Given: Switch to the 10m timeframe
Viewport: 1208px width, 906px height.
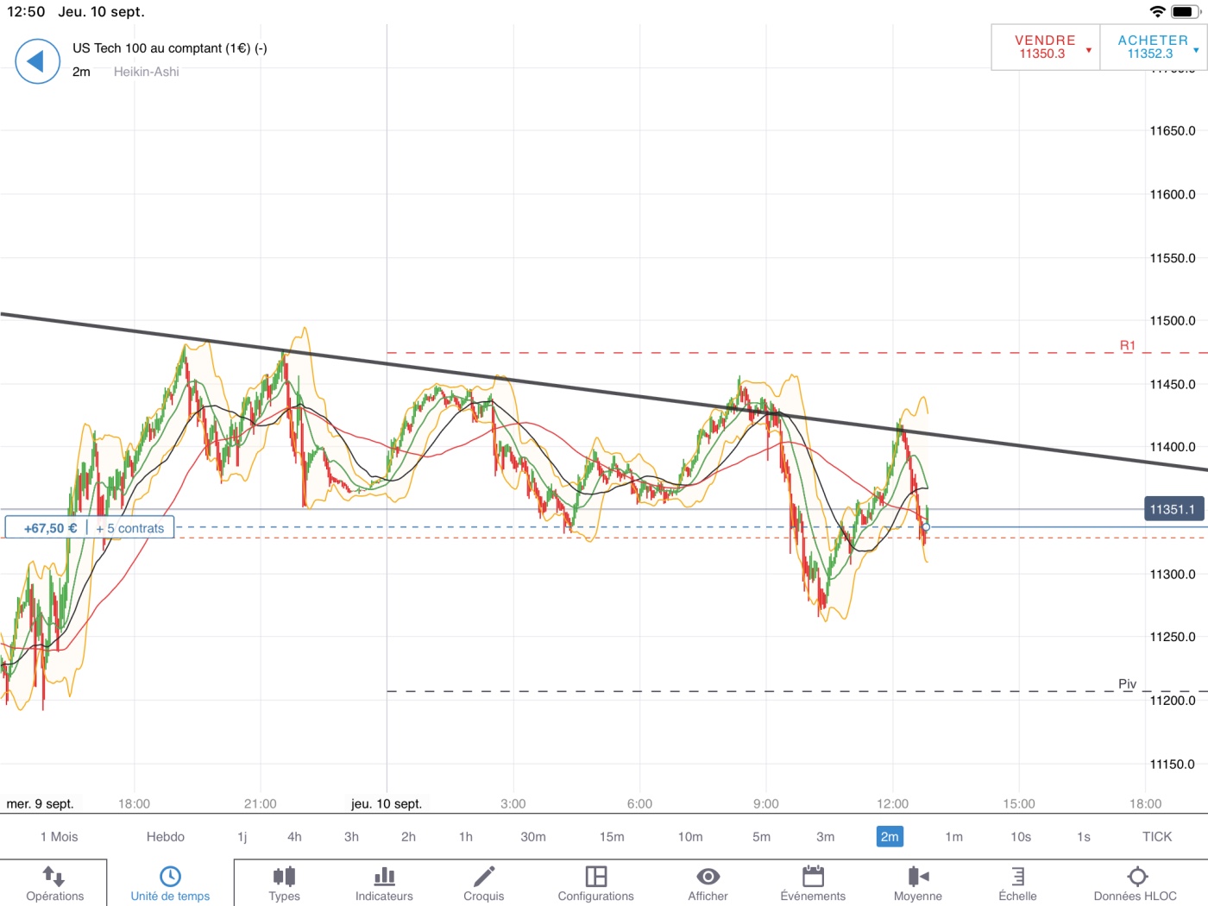Looking at the screenshot, I should pyautogui.click(x=690, y=837).
